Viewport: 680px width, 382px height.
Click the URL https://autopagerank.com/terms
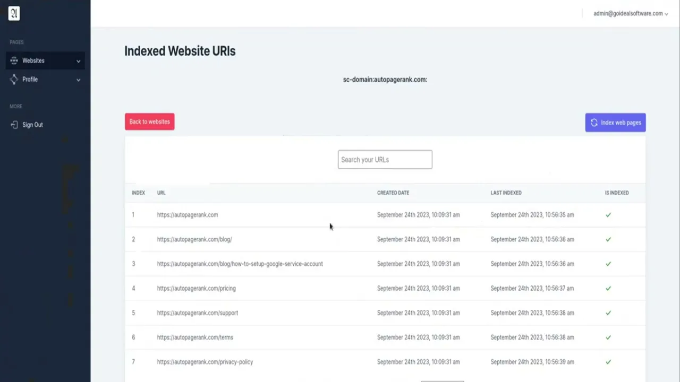pyautogui.click(x=195, y=337)
